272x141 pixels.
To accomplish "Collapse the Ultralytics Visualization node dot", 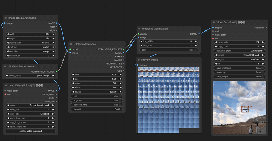I will tap(139, 29).
